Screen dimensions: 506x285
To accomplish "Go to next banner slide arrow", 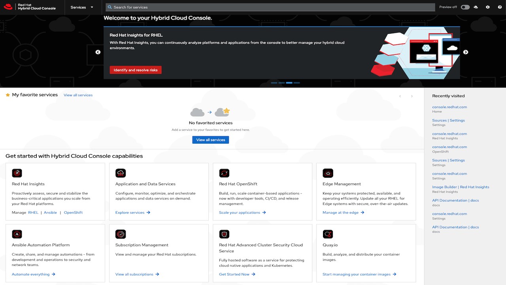I will (466, 52).
